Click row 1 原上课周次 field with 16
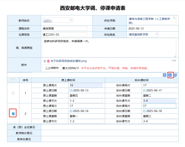 click(x=86, y=85)
